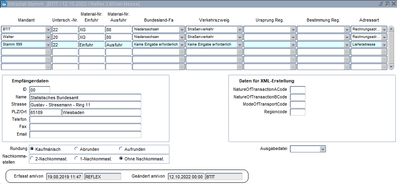The width and height of the screenshot is (397, 184).
Task: Click the table scrollbar down arrow
Action: point(391,67)
